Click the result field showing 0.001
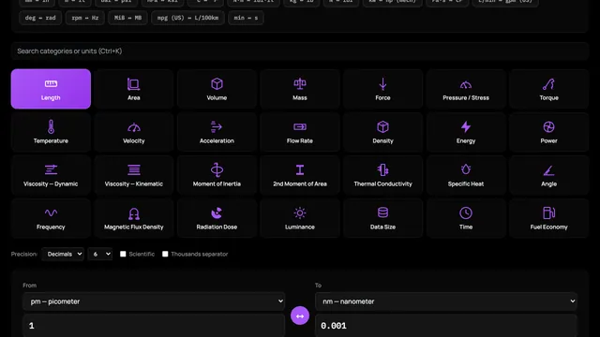This screenshot has height=337, width=600. [446, 326]
